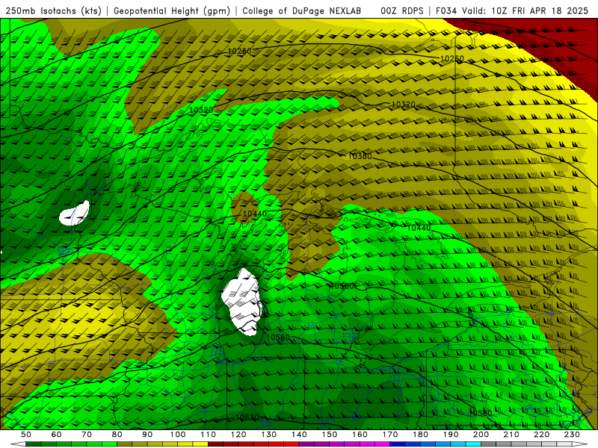Click the 120 label on the color scale
This screenshot has width=598, height=448.
click(238, 435)
